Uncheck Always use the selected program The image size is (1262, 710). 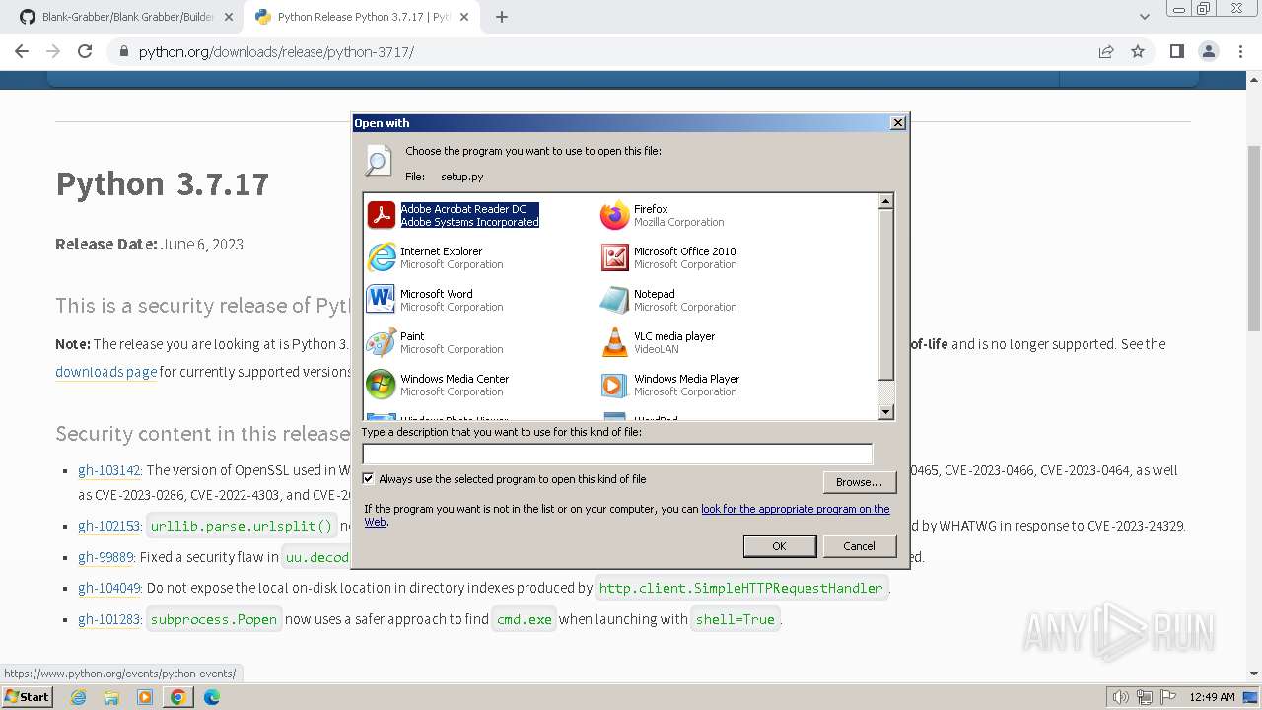[369, 479]
